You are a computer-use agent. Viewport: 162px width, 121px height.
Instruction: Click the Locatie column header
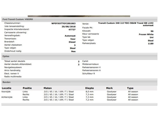[7, 88]
